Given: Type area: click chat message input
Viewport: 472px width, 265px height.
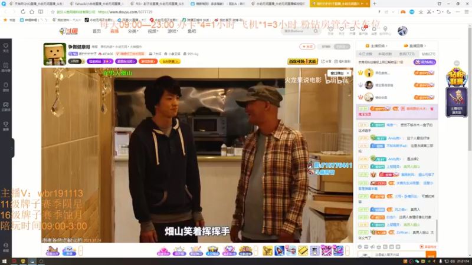Looking at the screenshot, I should click(399, 255).
